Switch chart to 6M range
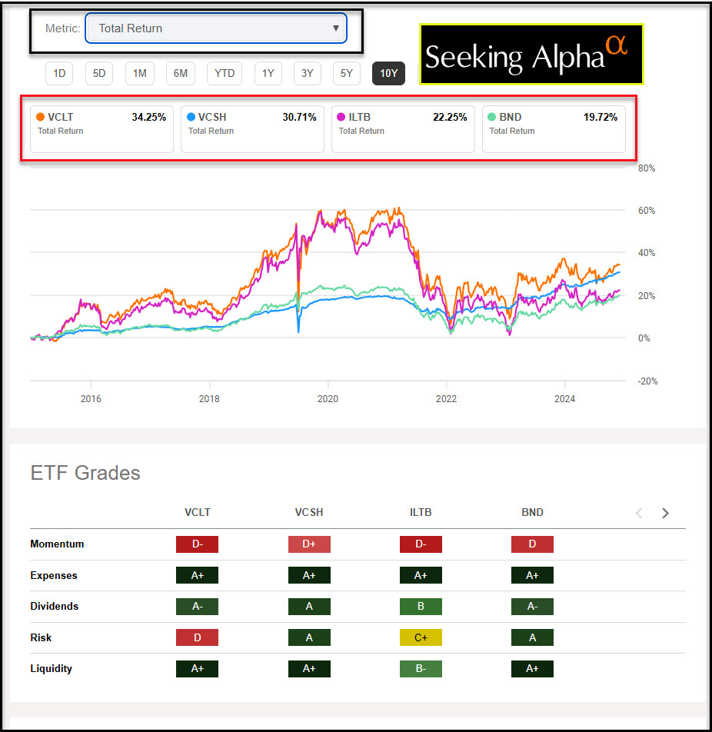This screenshot has height=732, width=712. [x=180, y=73]
